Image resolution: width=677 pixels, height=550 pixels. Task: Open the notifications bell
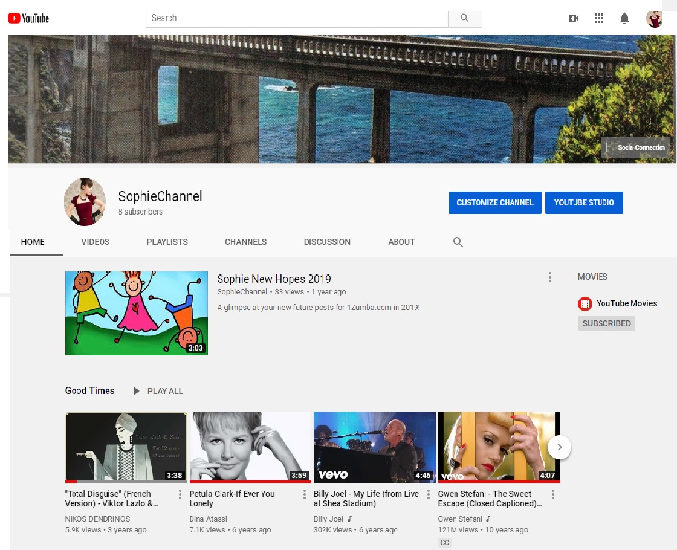[624, 18]
